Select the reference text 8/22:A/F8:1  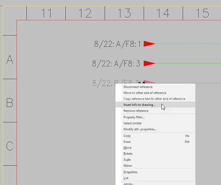pos(117,44)
